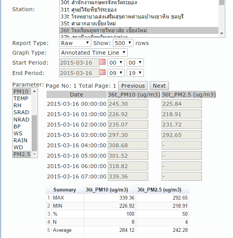
Task: Select TEMP in the Parameter list
Action: coord(21,98)
